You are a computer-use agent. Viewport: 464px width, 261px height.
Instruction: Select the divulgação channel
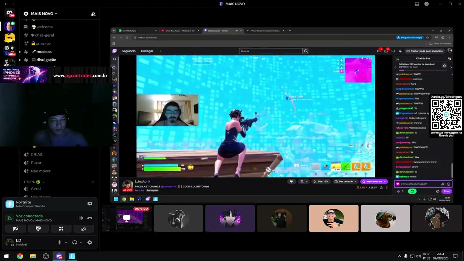pyautogui.click(x=46, y=60)
